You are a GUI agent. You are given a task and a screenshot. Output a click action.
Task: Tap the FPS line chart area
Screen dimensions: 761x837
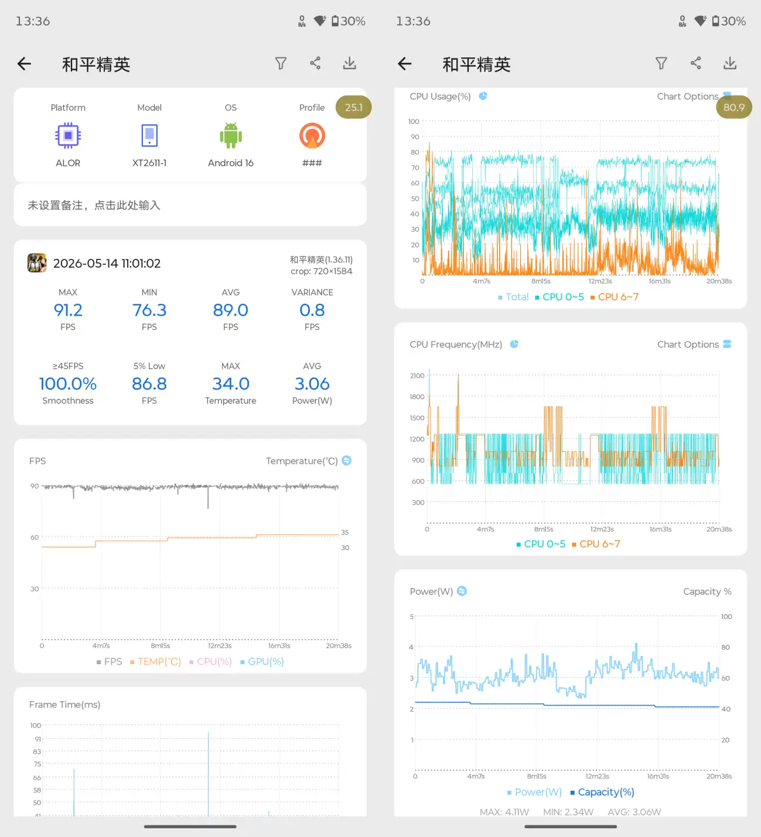tap(190, 562)
